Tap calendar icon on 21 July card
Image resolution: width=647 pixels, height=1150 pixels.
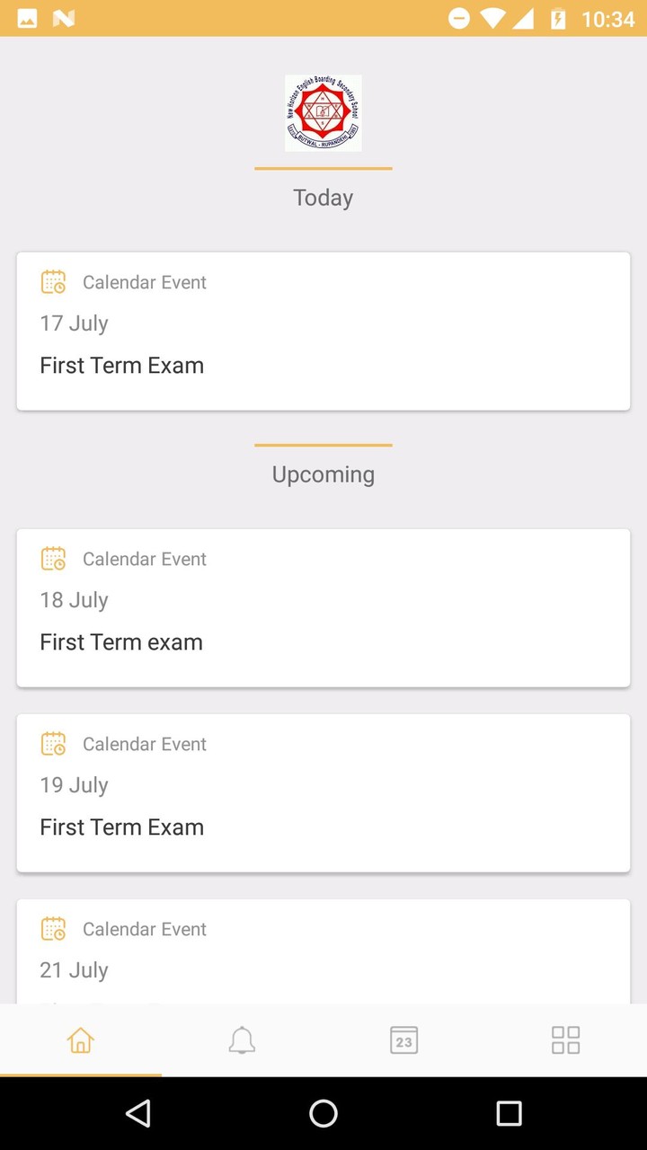tap(53, 929)
